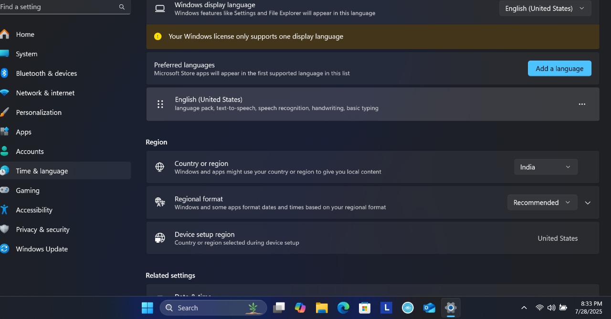611x319 pixels.
Task: Open the Regional format Recommended dropdown
Action: (x=542, y=202)
